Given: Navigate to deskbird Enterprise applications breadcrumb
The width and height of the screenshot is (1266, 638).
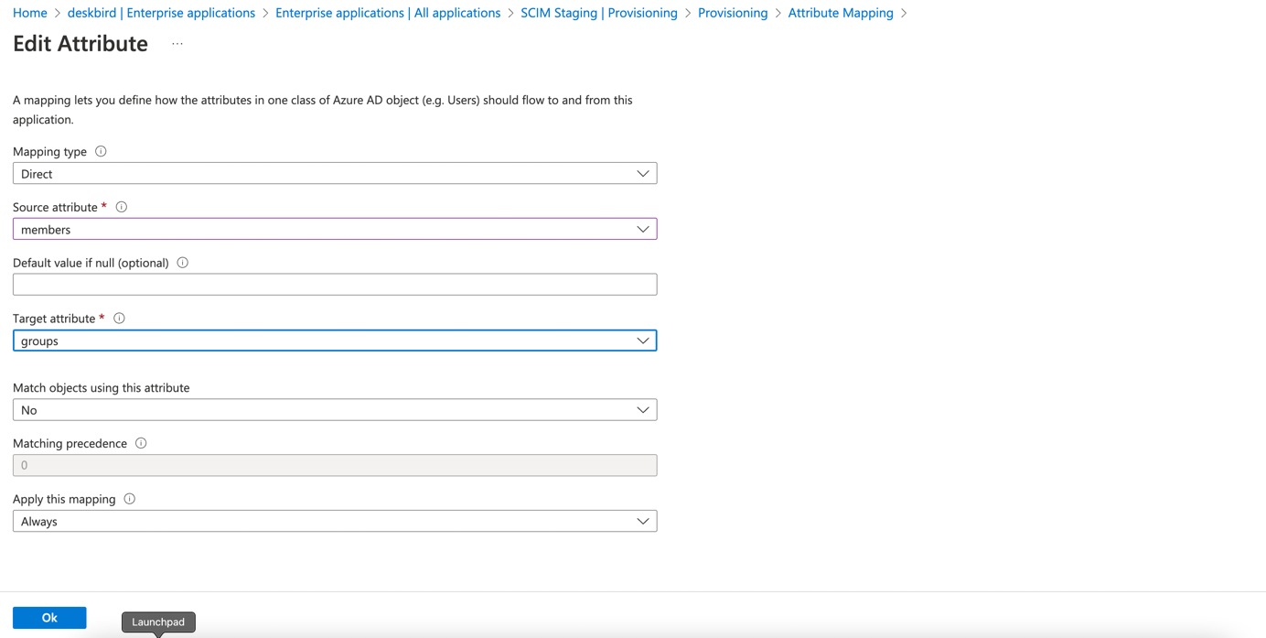Looking at the screenshot, I should pyautogui.click(x=161, y=13).
